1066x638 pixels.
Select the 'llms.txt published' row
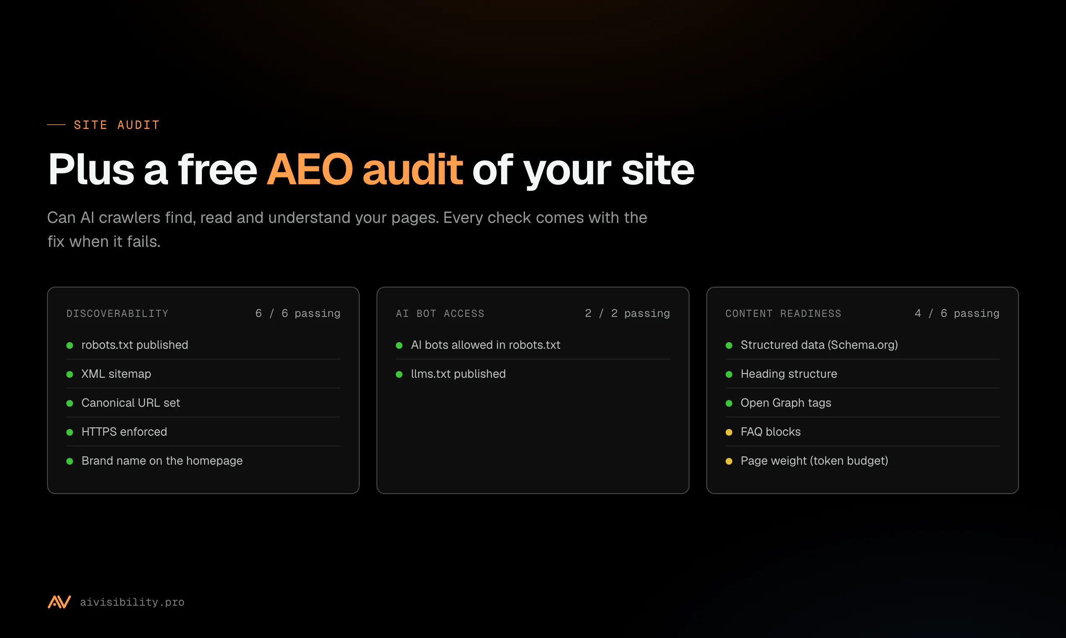[533, 374]
